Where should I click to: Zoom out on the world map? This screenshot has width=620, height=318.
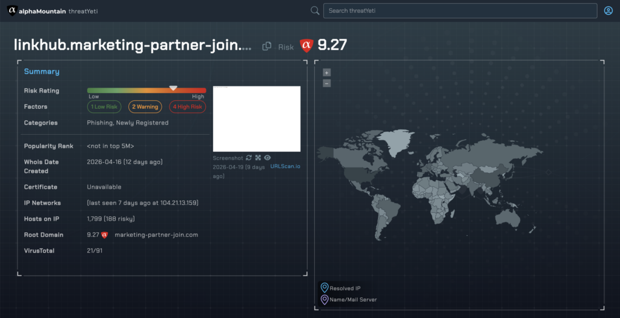[x=326, y=83]
